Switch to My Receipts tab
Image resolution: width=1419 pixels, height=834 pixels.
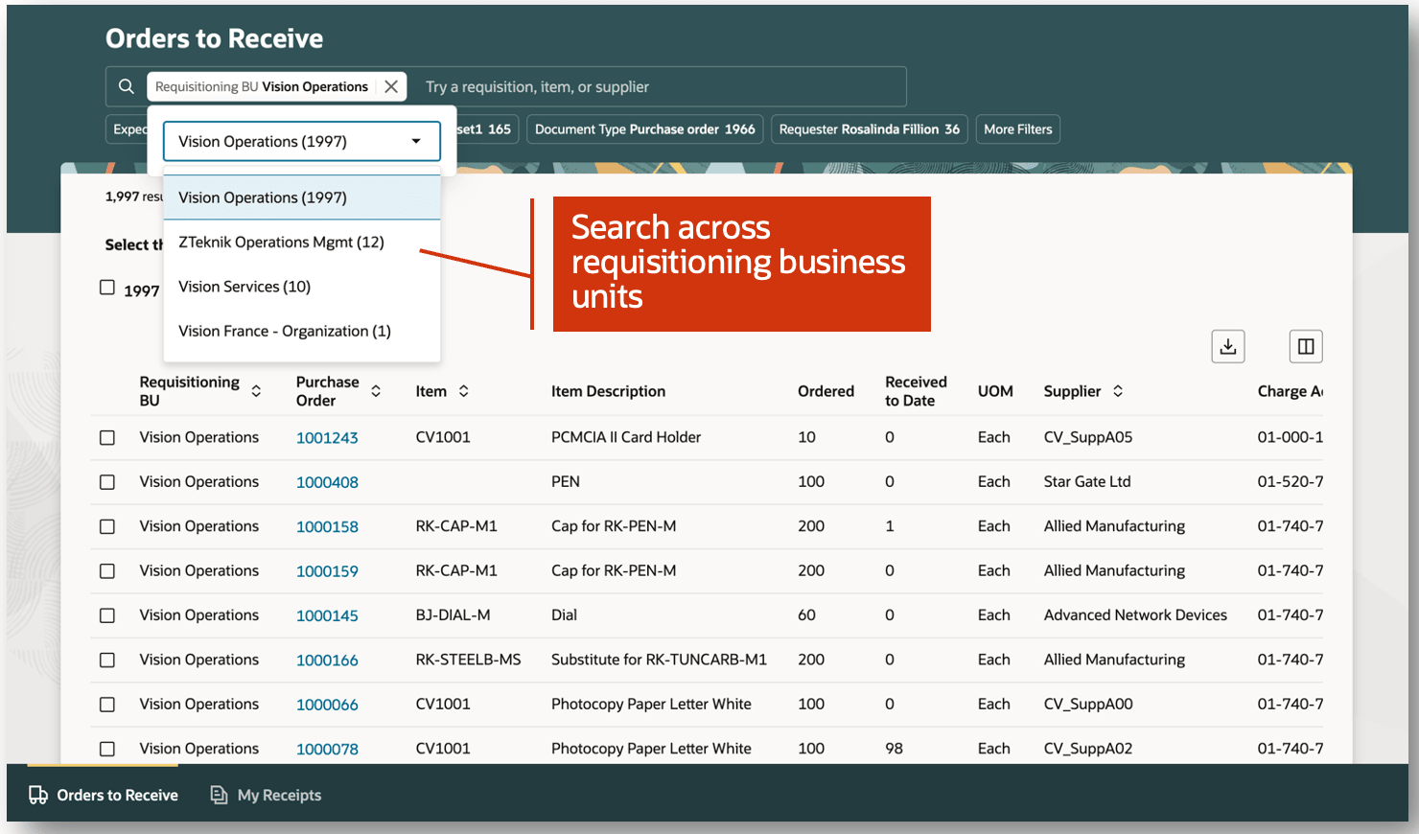pos(267,795)
